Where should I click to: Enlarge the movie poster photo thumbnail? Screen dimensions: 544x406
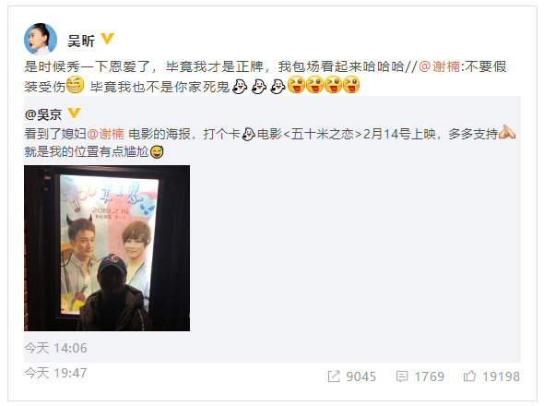107,248
